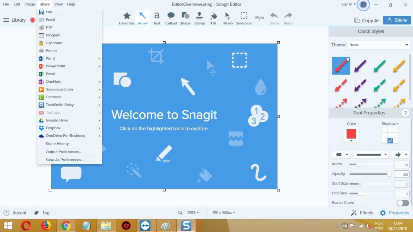Choose Dropbox in the Share menu

click(70, 128)
